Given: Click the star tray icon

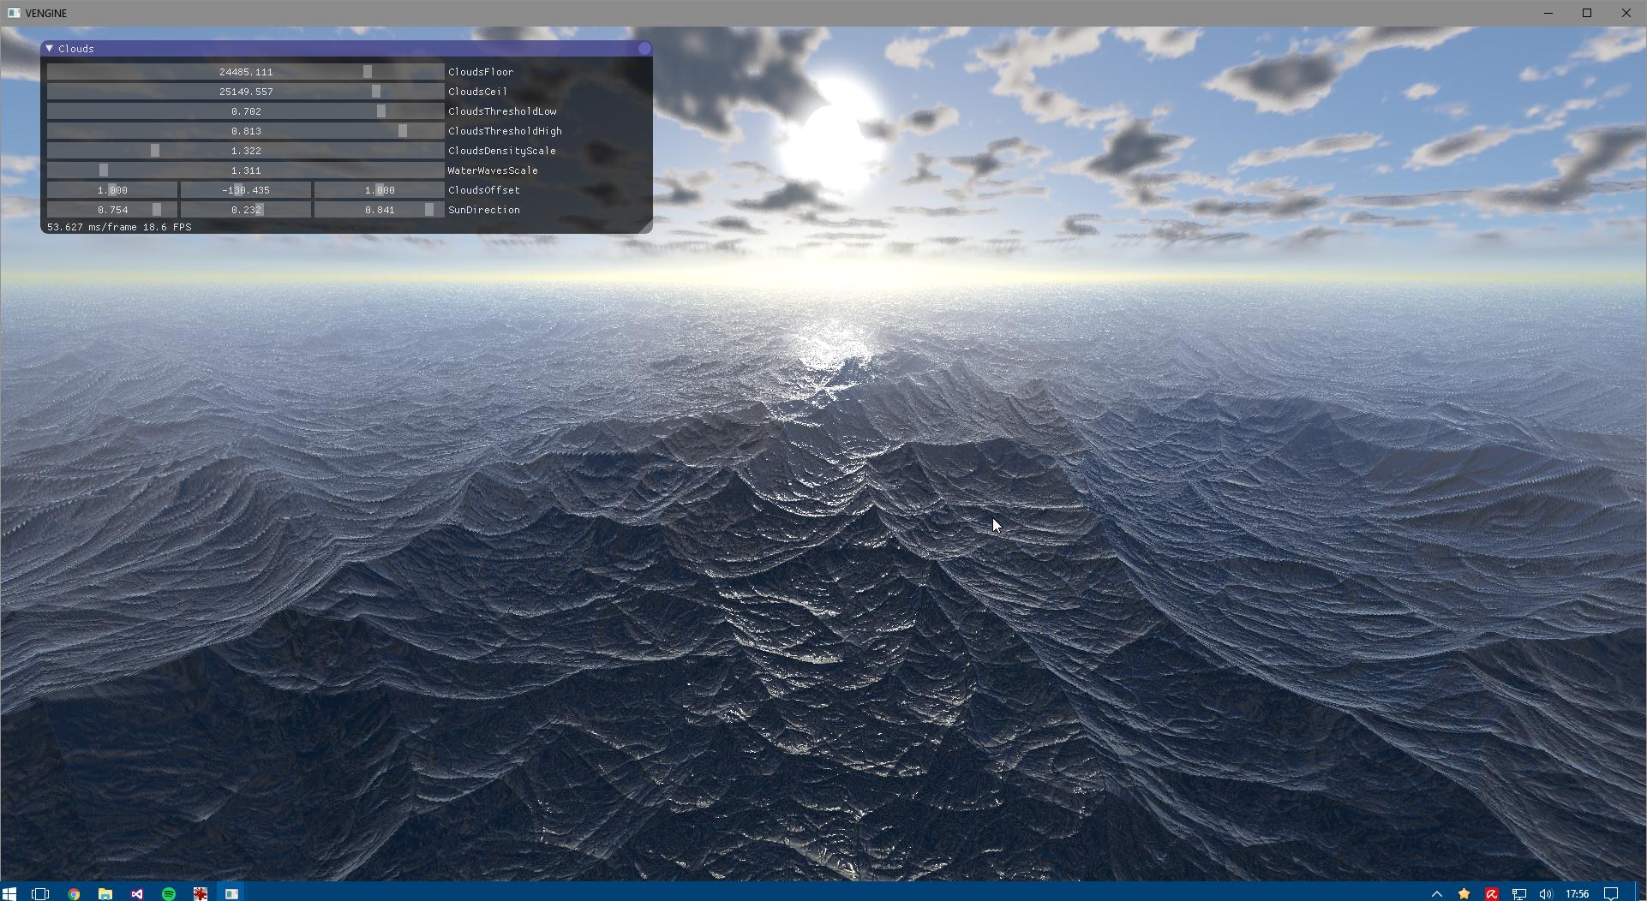Looking at the screenshot, I should [x=1464, y=893].
